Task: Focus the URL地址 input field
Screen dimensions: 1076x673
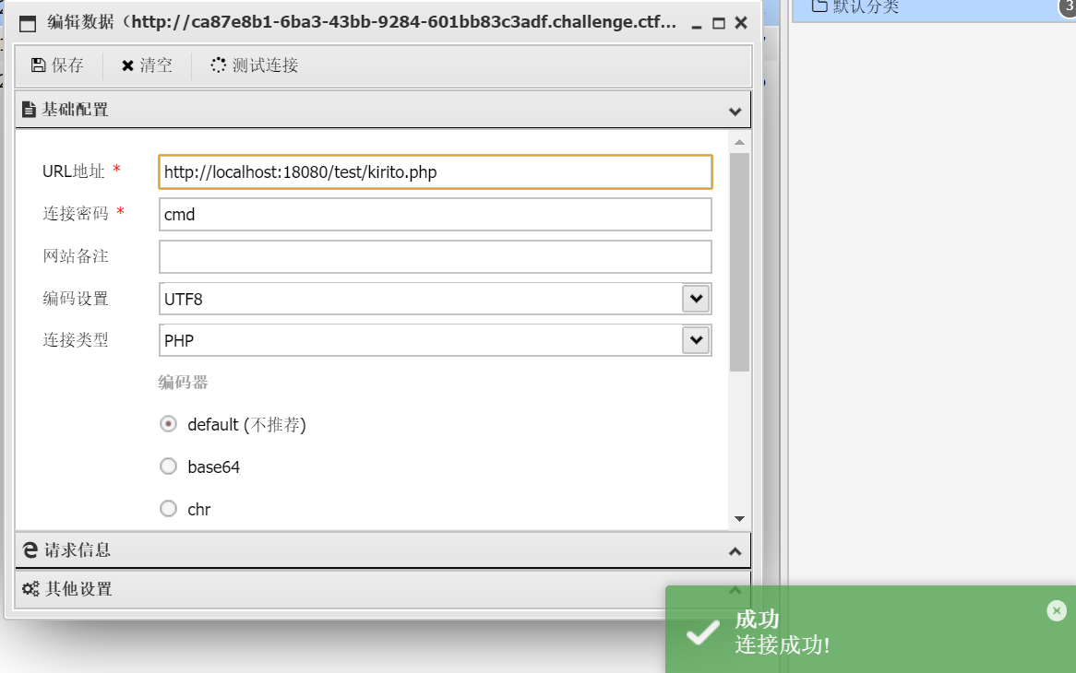Action: click(435, 172)
